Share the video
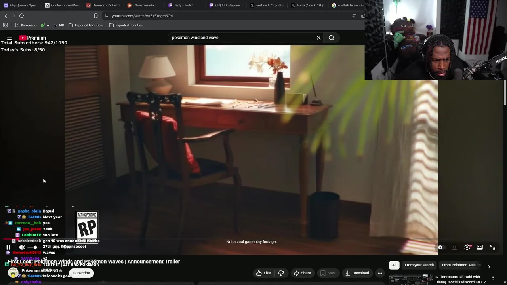Screen dimensions: 507x285 coord(302,273)
